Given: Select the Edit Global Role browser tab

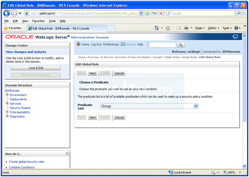Looking at the screenshot, I should (67, 29).
